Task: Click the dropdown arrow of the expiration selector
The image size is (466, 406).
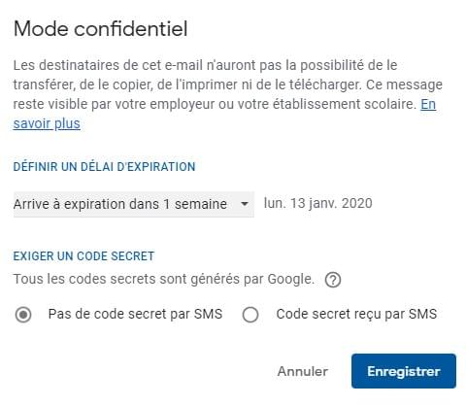Action: tap(245, 204)
